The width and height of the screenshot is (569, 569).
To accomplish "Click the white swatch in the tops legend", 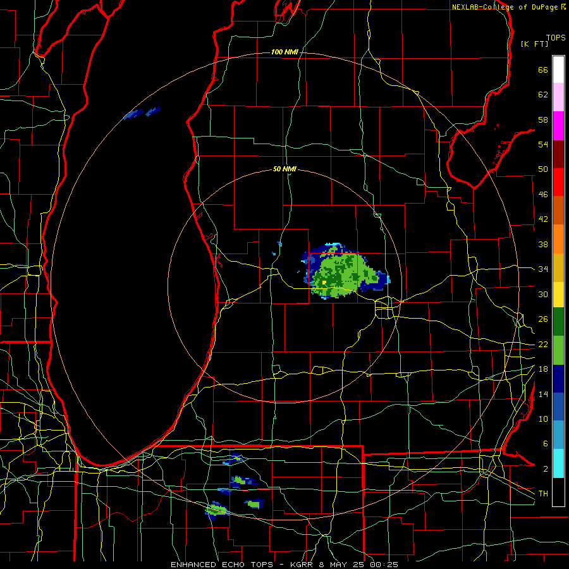I will click(558, 70).
